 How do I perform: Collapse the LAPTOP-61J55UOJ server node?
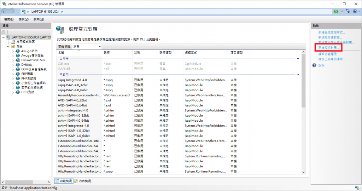click(3, 37)
